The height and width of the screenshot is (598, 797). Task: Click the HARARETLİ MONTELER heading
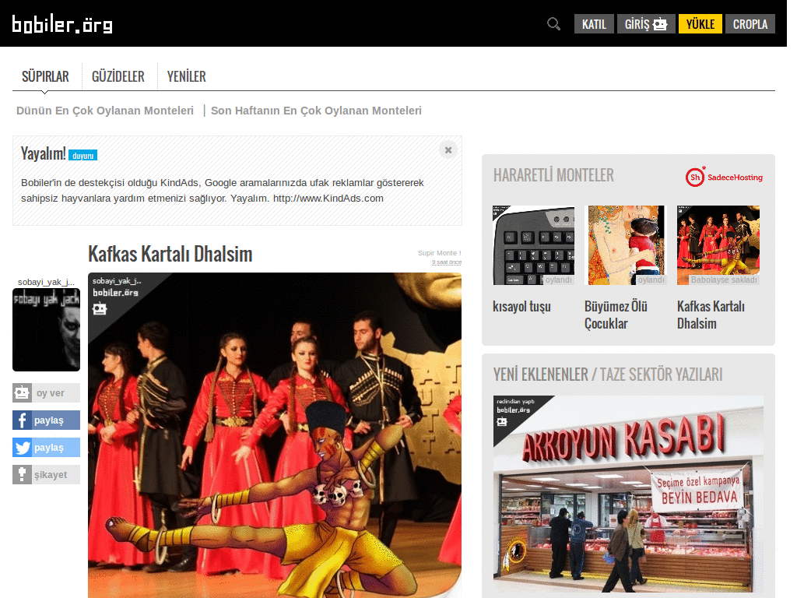click(553, 175)
